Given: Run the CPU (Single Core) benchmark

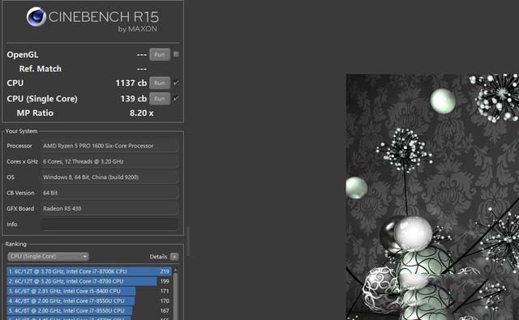Looking at the screenshot, I should tap(160, 99).
